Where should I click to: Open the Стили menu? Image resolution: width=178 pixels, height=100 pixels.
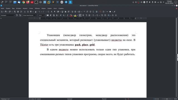click(31, 8)
